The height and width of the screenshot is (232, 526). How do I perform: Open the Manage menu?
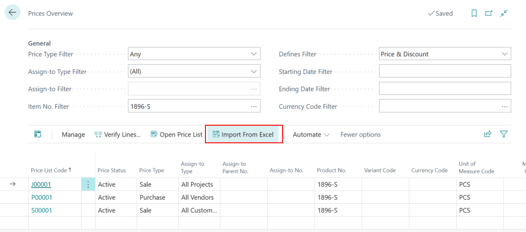[73, 134]
